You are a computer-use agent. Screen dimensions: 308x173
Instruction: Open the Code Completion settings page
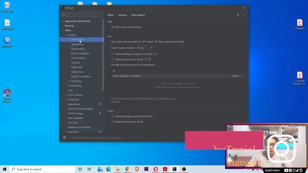[80, 53]
